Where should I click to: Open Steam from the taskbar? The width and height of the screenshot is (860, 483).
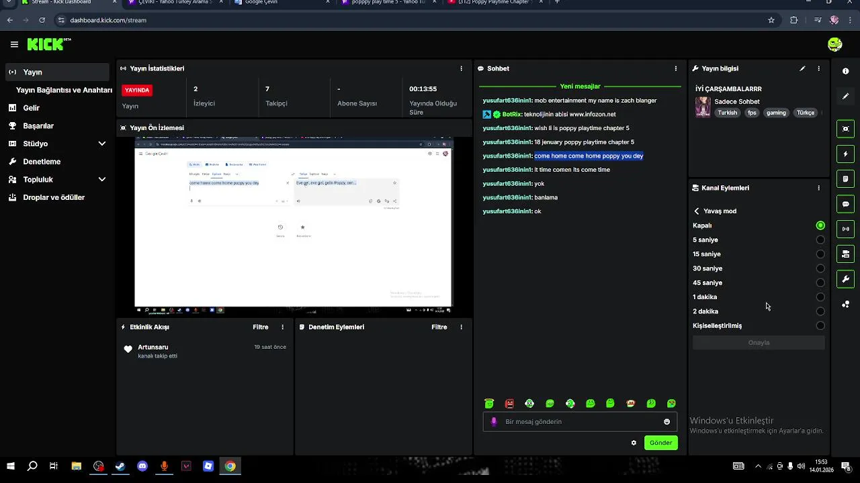pos(120,466)
